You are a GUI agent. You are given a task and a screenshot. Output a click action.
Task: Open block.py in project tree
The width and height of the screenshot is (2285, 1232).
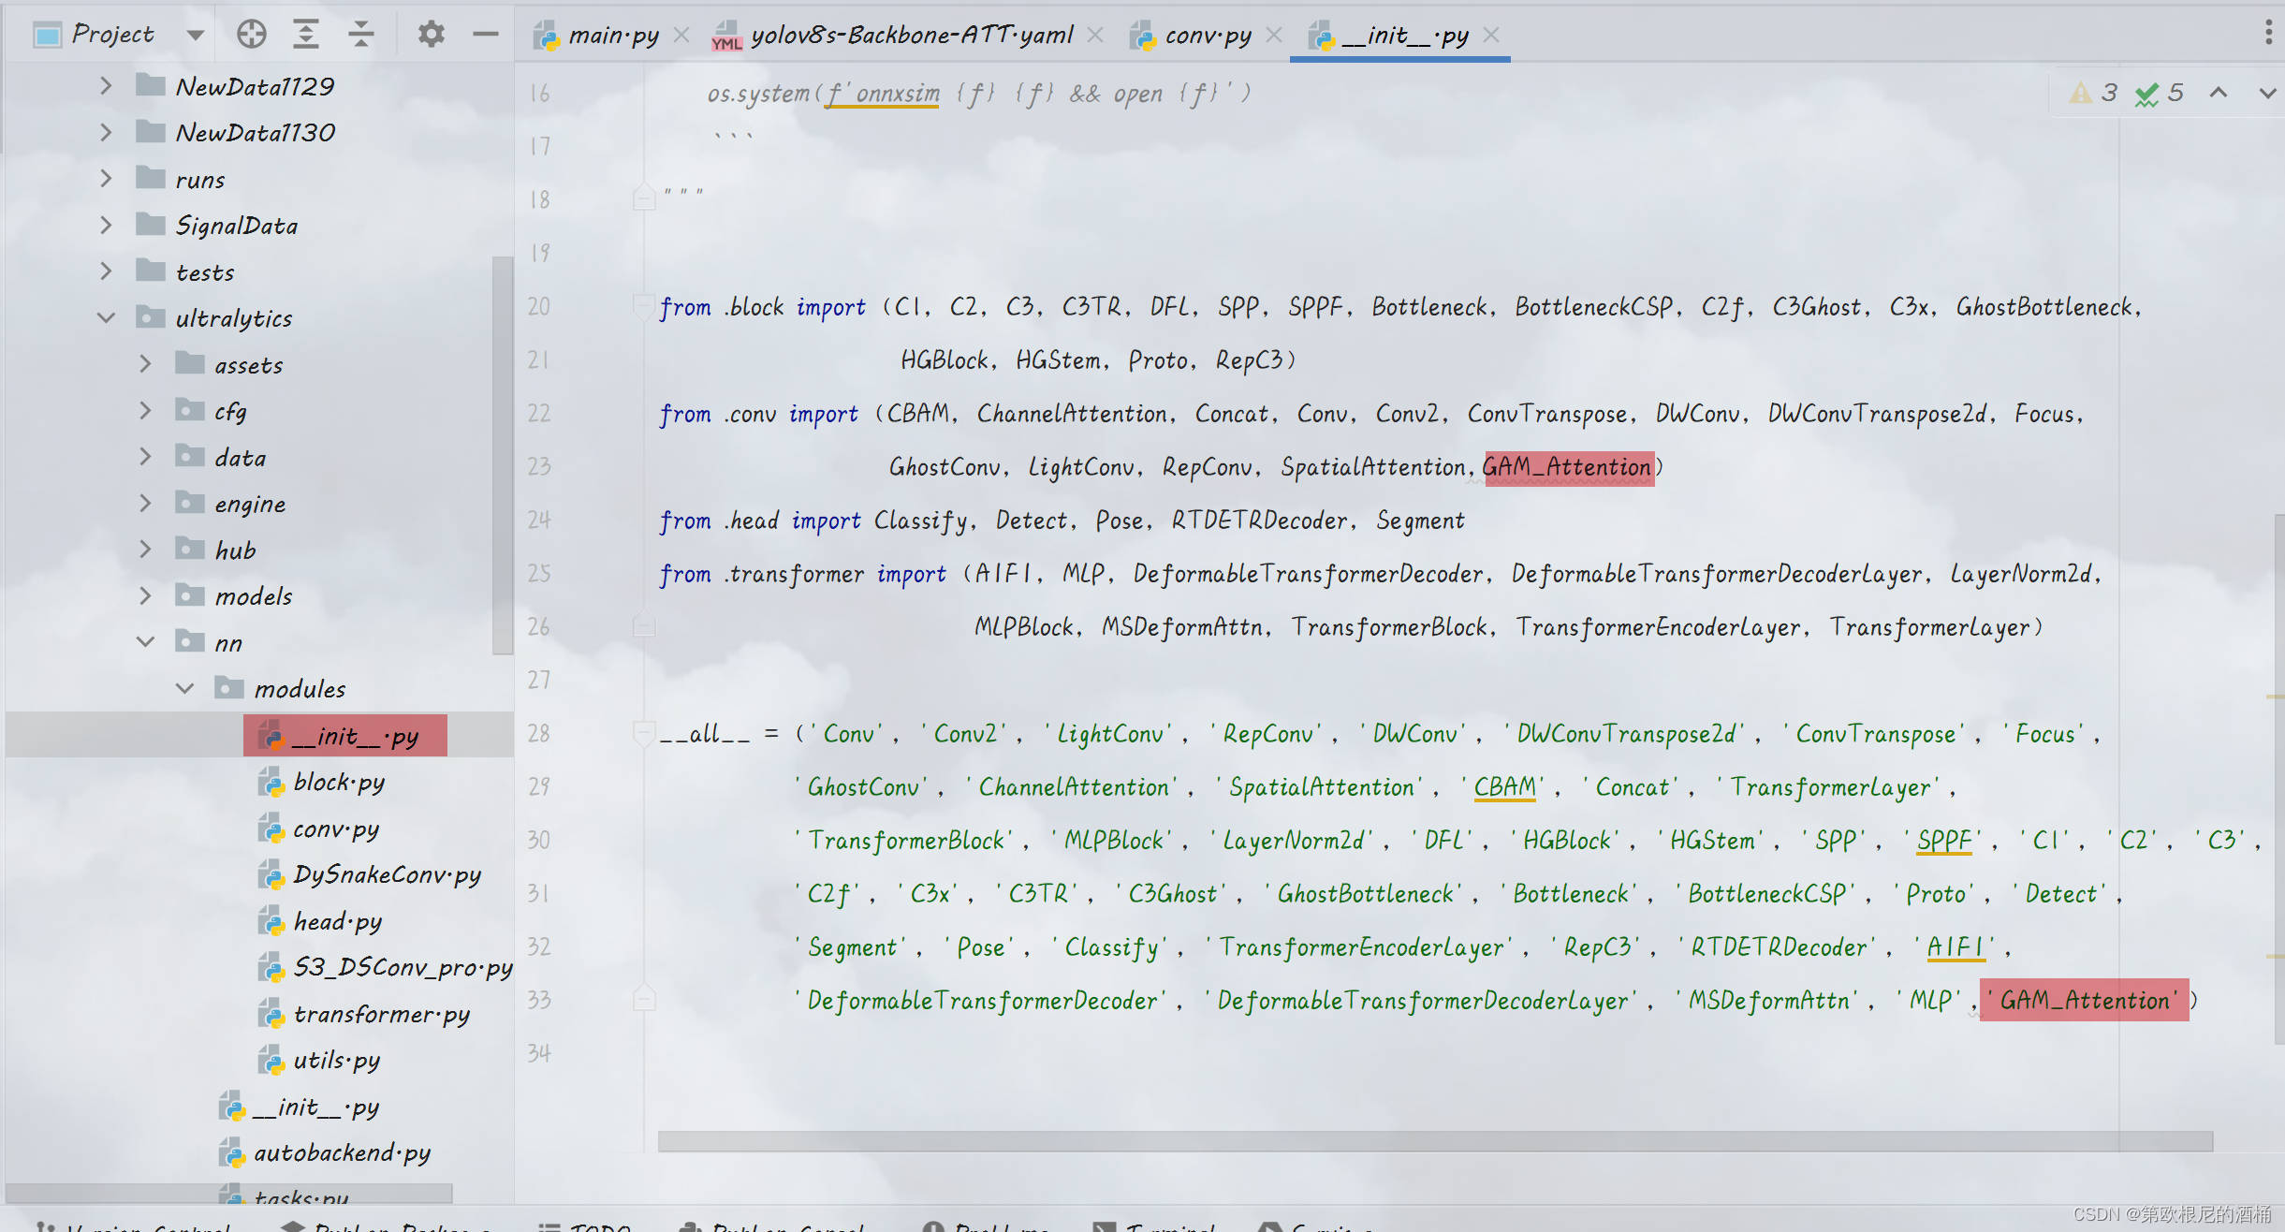pyautogui.click(x=339, y=782)
